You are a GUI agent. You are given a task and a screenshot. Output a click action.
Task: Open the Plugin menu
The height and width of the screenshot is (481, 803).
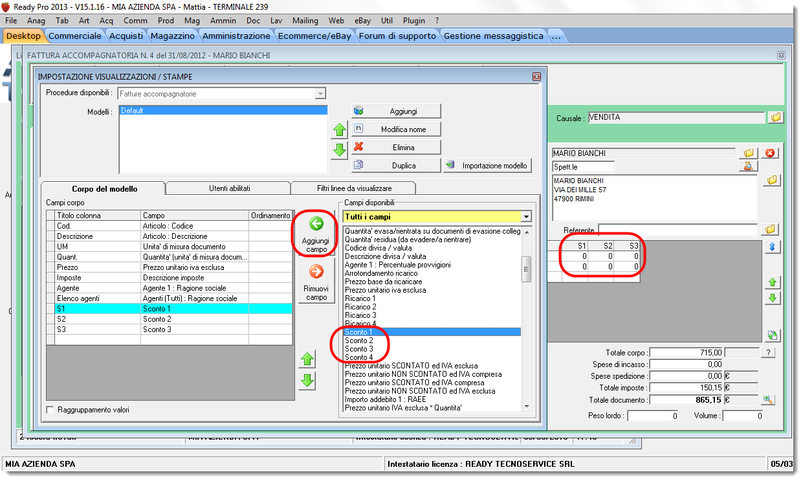[x=414, y=21]
